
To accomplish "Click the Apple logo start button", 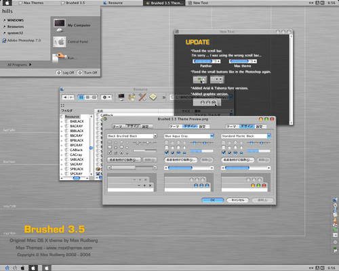I will [7, 3].
